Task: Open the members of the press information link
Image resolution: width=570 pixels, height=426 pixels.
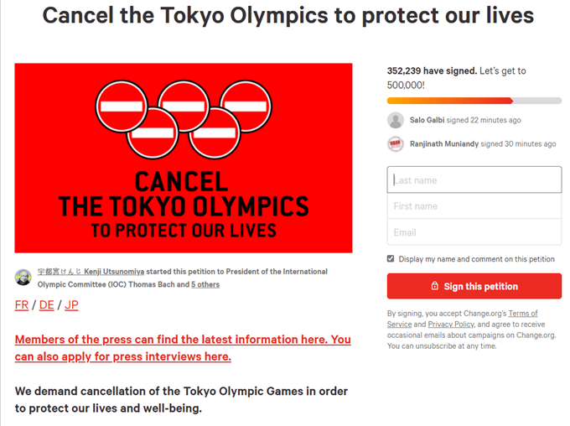Action: pos(182,348)
